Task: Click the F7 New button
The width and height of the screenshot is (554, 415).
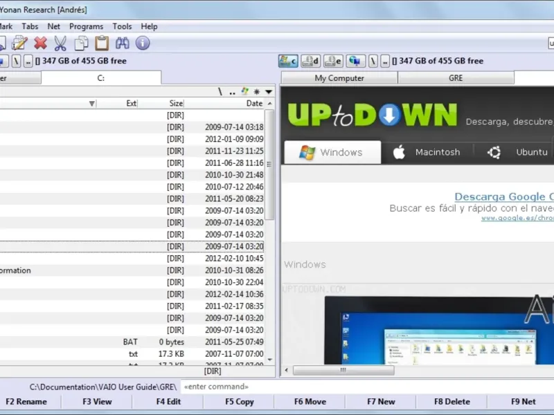Action: 381,402
